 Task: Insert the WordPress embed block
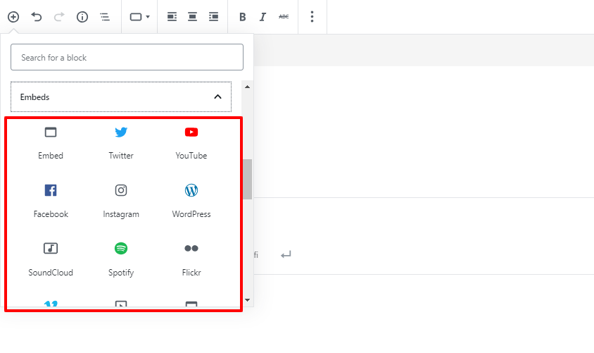tap(191, 202)
